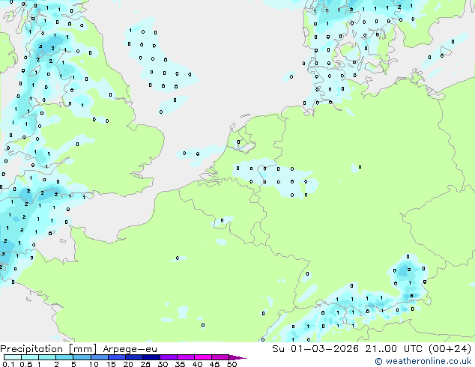The image size is (475, 367).
Task: Select the legend swatch between 1 and 2
Action: 47,357
